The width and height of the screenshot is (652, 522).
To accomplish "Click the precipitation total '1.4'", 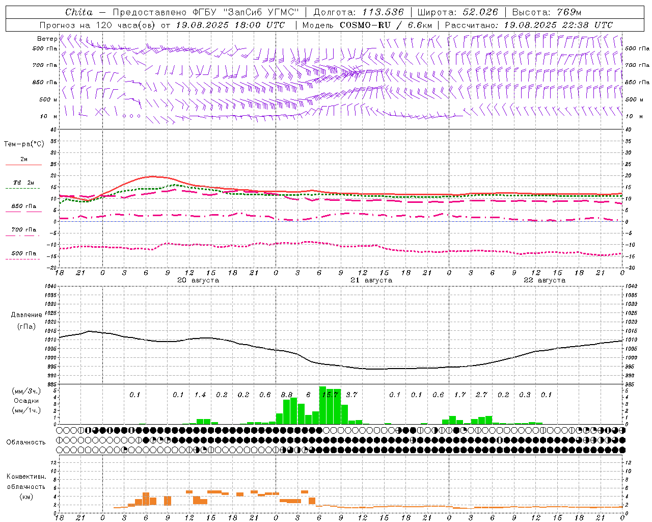I will (200, 395).
